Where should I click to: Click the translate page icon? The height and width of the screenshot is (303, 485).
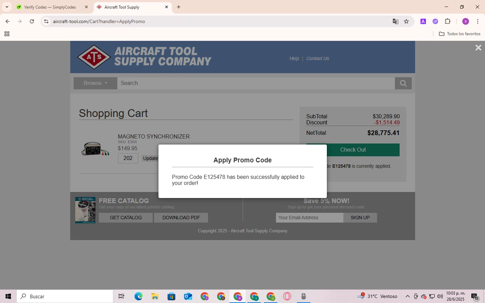[395, 21]
